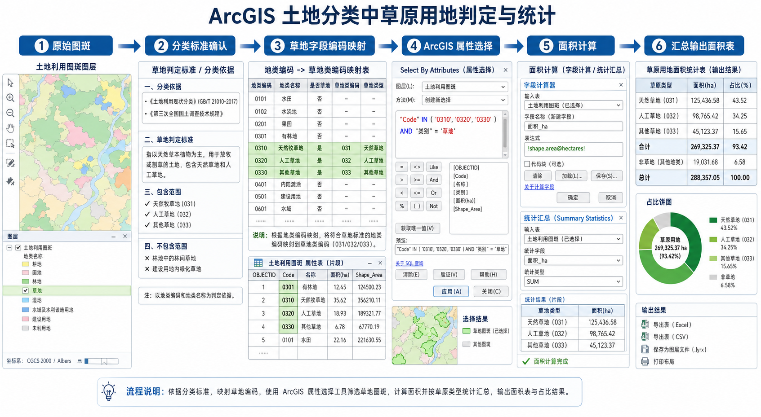Insert the Like operator

(434, 167)
